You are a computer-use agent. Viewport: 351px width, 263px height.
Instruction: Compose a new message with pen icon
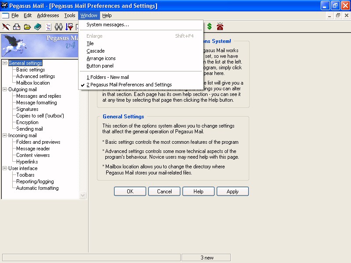coord(6,27)
